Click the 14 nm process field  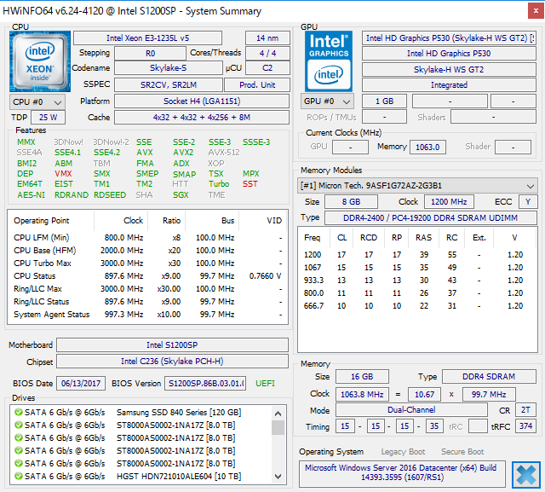pos(267,38)
